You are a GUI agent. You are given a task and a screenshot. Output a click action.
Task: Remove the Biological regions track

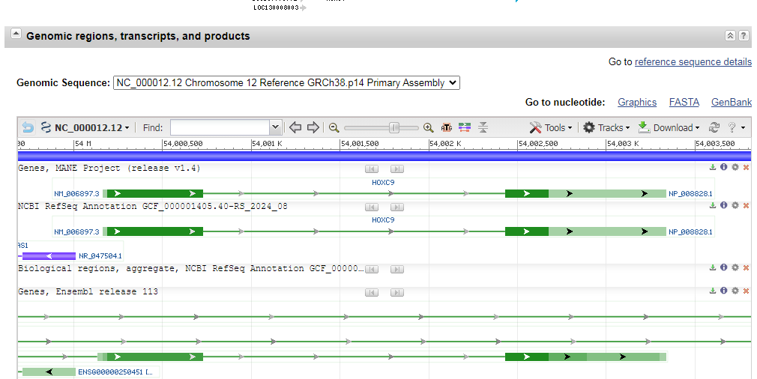(746, 267)
